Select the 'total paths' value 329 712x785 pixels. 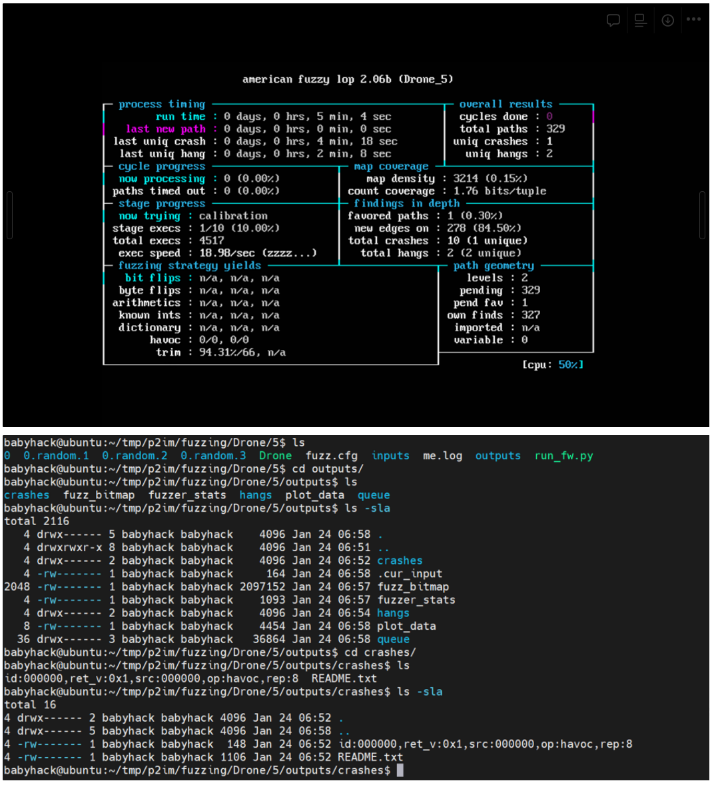pos(555,129)
